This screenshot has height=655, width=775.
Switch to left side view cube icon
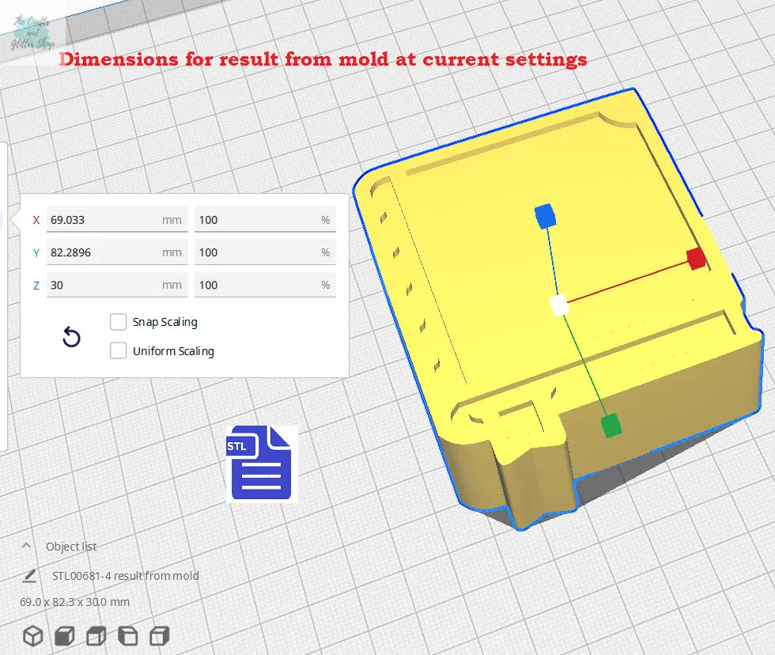click(x=127, y=636)
